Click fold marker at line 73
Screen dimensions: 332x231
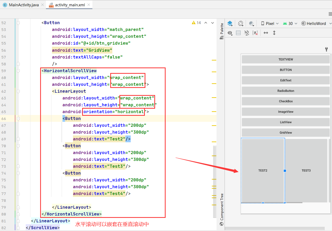[x=18, y=166]
